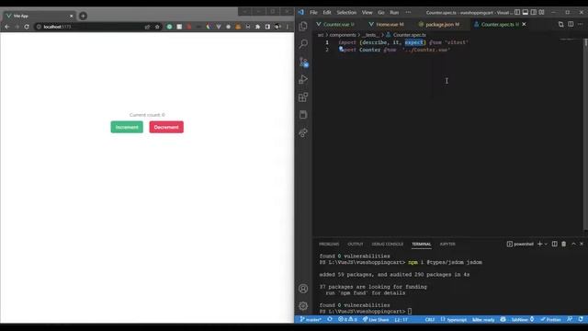The image size is (588, 331).
Task: Open the Extensions view in VS Code
Action: coord(303,97)
